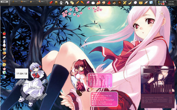Viewport: 177px width, 110px height.
Task: Click the watermelon slice dock icon
Action: 109,3
